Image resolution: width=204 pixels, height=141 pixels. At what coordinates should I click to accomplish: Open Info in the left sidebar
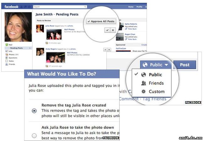coord(11,51)
